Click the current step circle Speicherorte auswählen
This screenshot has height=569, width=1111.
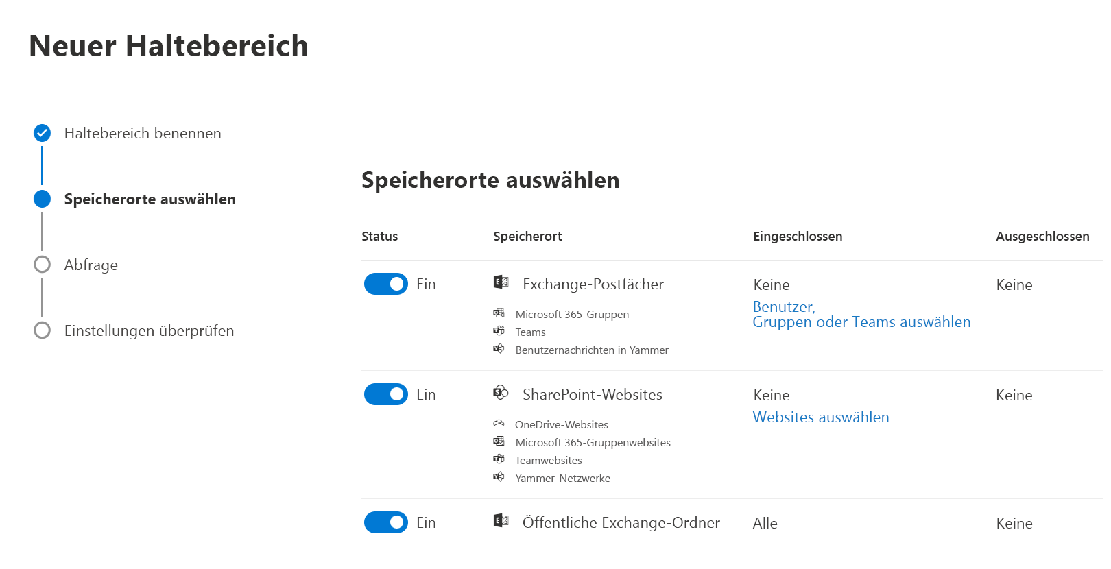[x=42, y=199]
